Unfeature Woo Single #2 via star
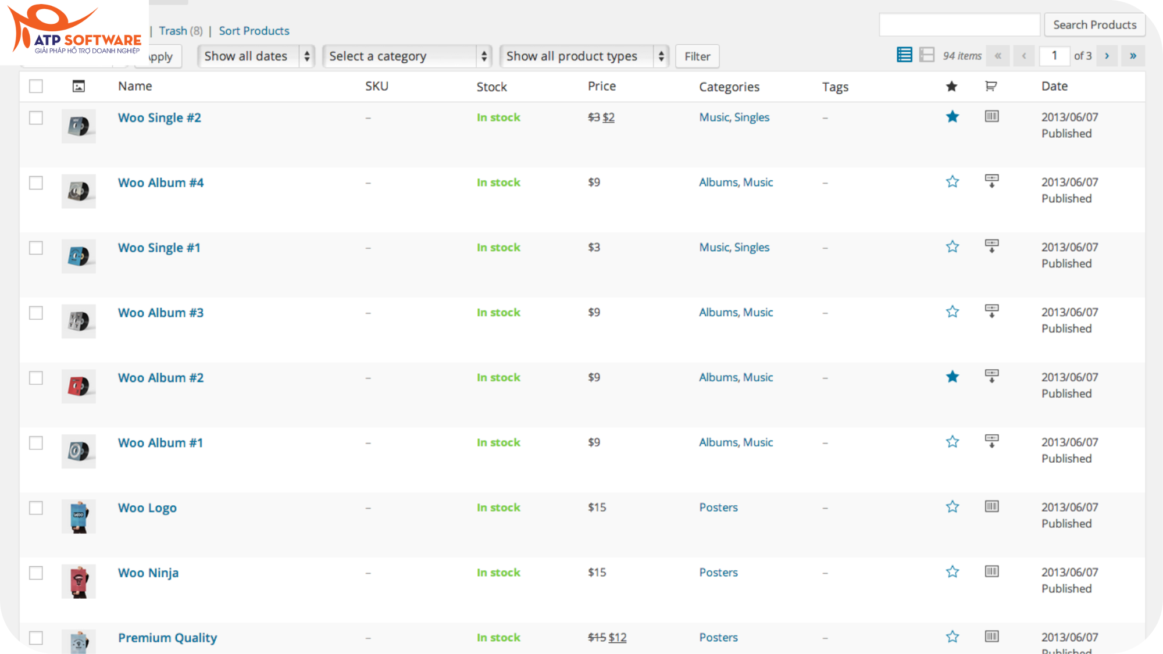Image resolution: width=1163 pixels, height=654 pixels. (952, 117)
